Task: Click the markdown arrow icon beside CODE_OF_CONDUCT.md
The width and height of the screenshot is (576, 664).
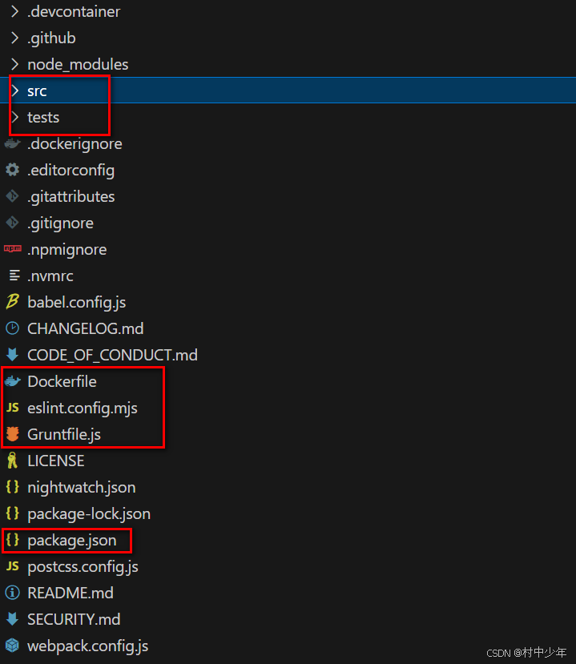Action: coord(12,355)
